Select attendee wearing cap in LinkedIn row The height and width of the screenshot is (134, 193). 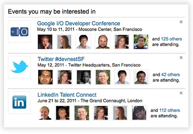pyautogui.click(x=139, y=113)
